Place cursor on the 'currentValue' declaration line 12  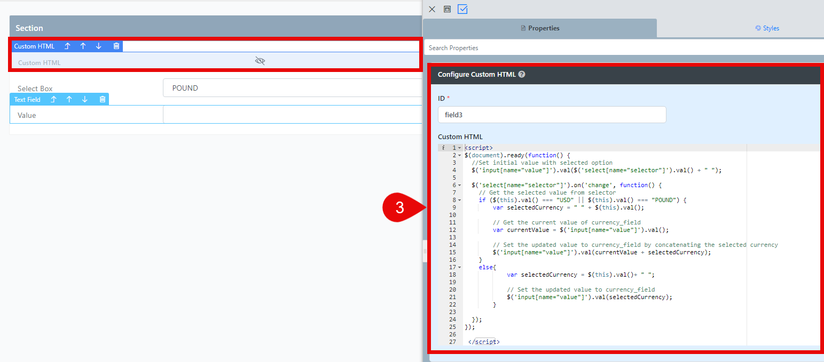[581, 230]
